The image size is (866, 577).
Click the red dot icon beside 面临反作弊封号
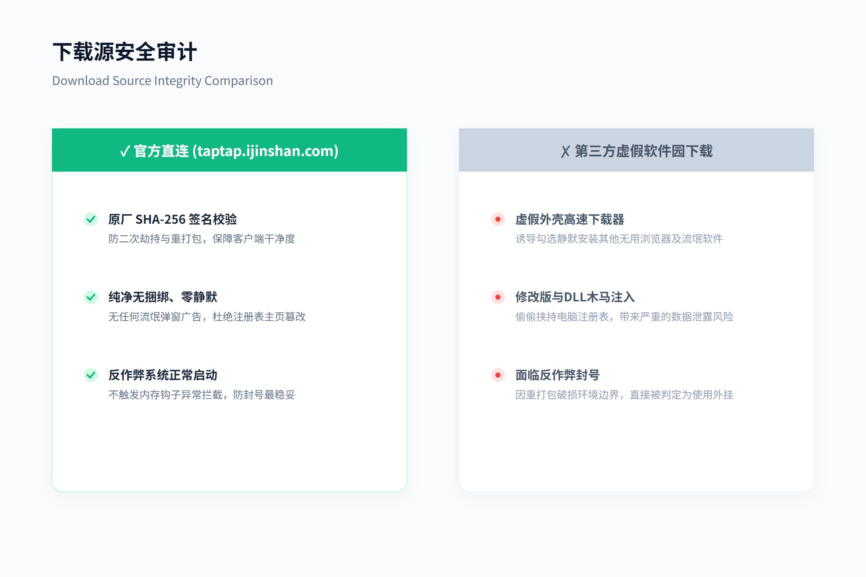(498, 375)
